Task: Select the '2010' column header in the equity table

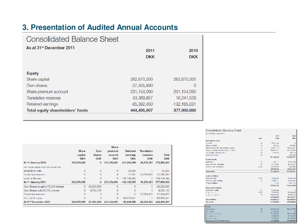Action: coord(193,50)
